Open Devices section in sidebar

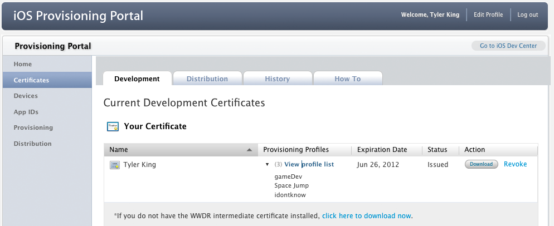tap(26, 96)
